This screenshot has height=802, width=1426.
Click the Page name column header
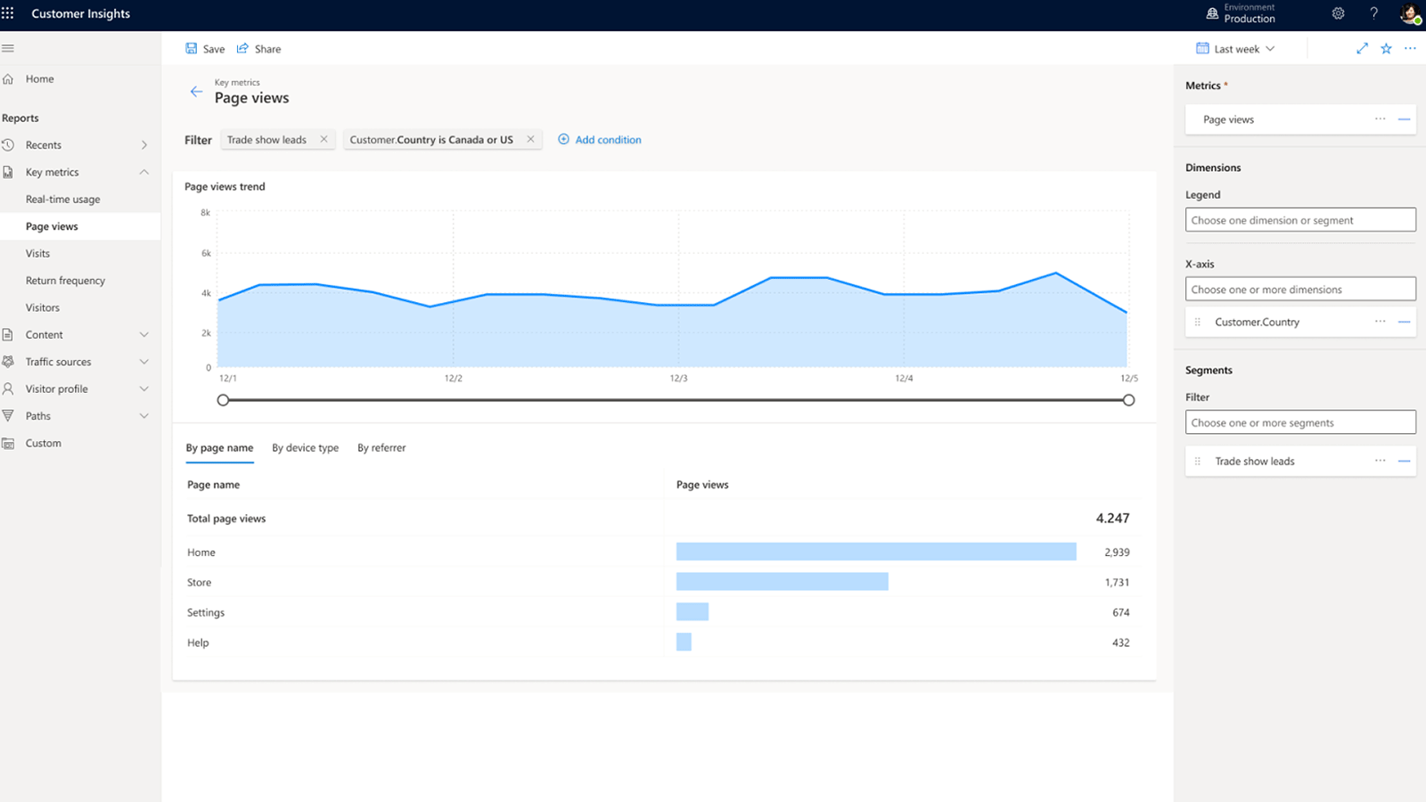click(213, 485)
